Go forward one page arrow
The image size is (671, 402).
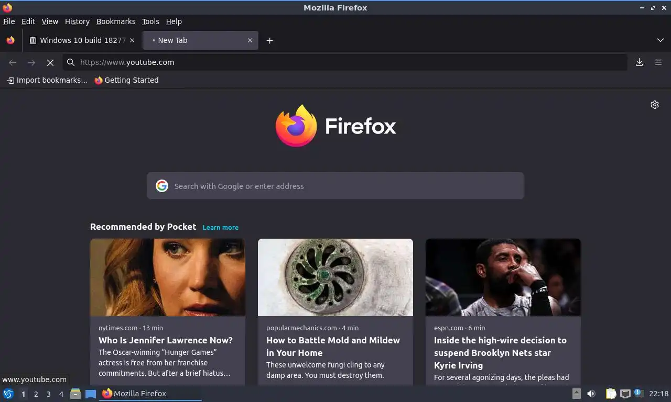point(31,62)
